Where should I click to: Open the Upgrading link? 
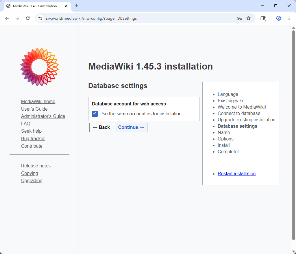(x=32, y=181)
